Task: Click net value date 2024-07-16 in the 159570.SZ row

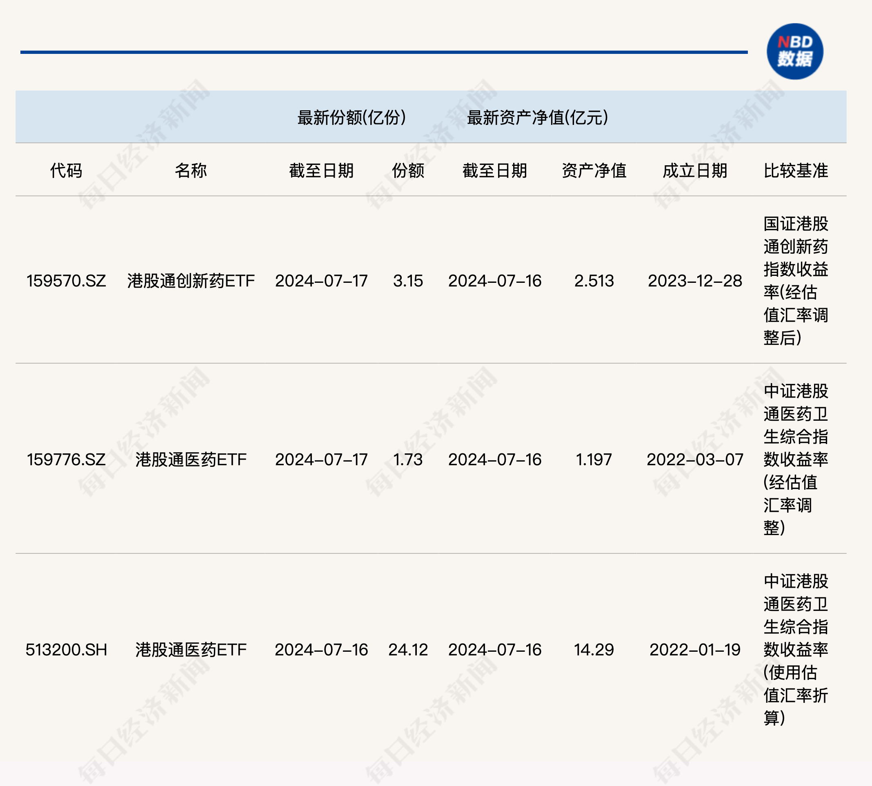Action: pyautogui.click(x=495, y=281)
